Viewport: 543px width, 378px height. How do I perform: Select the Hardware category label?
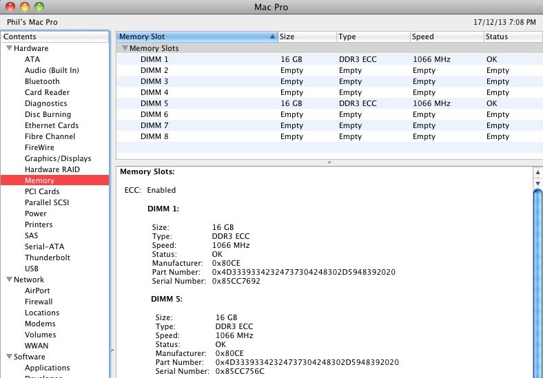click(x=31, y=48)
